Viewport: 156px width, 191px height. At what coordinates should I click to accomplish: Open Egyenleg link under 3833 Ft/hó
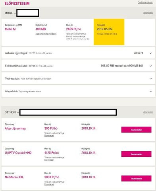(49, 184)
